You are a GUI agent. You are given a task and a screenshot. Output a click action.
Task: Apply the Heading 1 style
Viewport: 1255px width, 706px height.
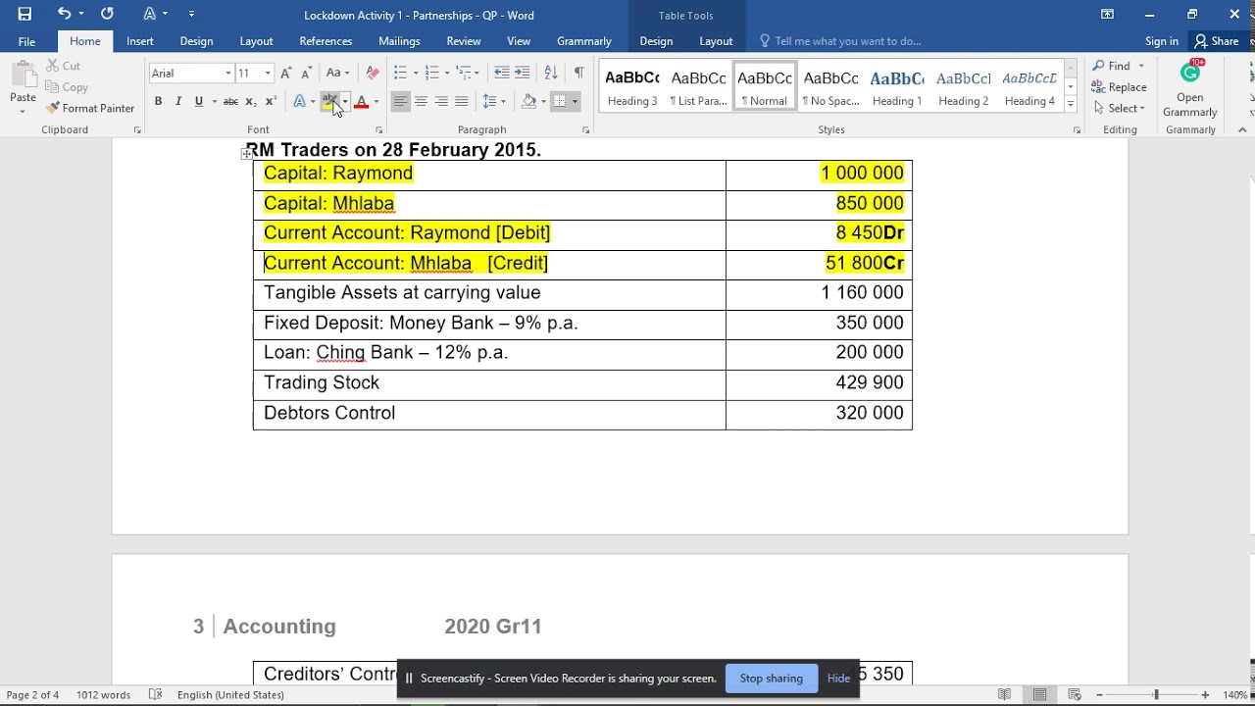point(897,87)
